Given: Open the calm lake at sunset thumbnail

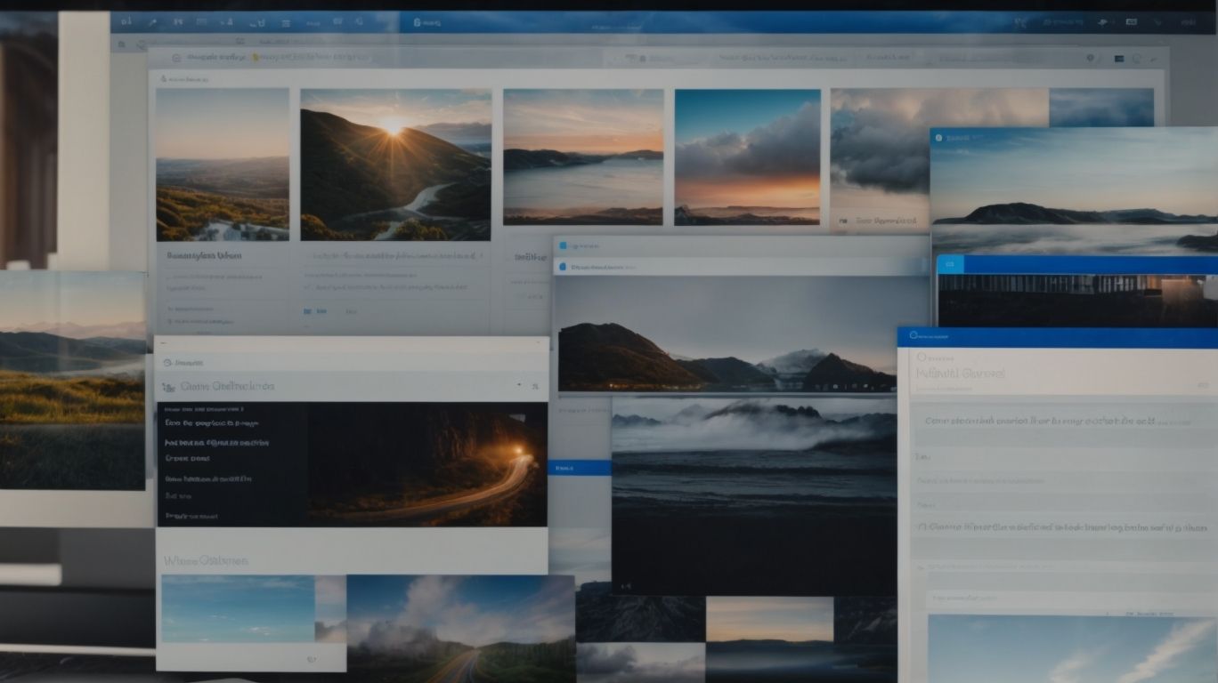Looking at the screenshot, I should [x=583, y=157].
